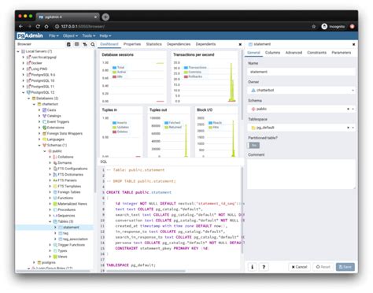The image size is (373, 293).
Task: Open the Columns tab in table dialog
Action: (x=272, y=53)
